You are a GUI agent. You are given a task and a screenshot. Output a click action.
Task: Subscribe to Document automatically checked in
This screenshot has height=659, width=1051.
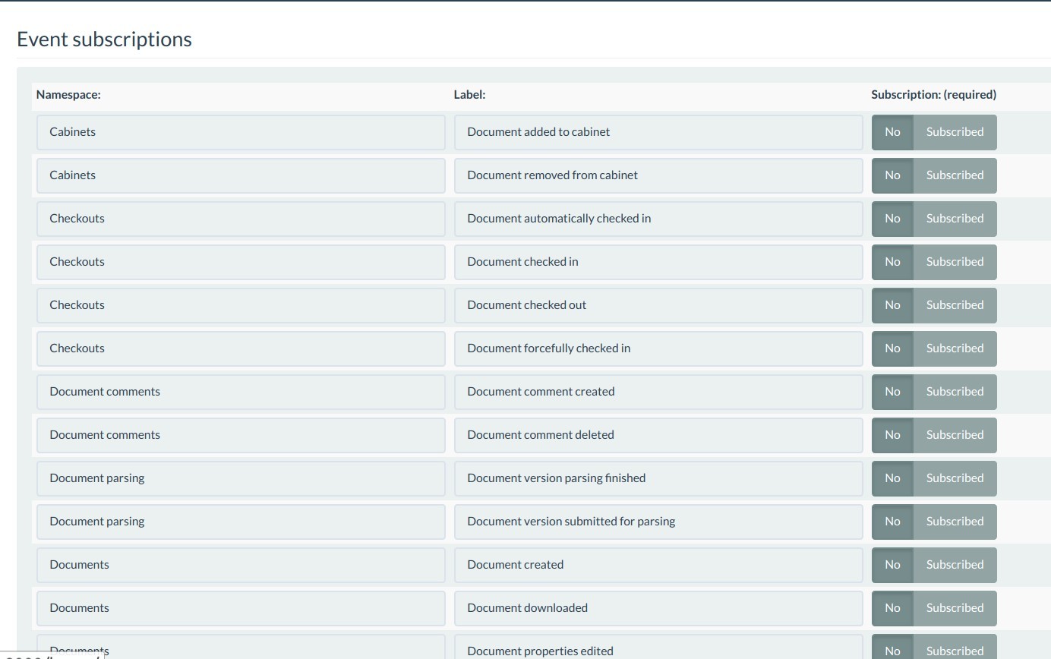pos(955,219)
